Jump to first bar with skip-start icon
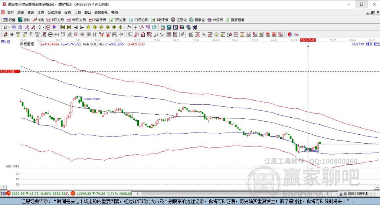The image size is (380, 205). coord(62,27)
